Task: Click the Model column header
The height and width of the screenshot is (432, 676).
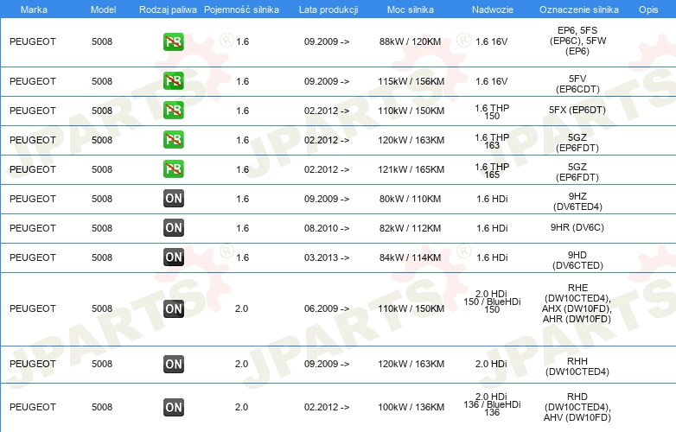Action: tap(103, 10)
